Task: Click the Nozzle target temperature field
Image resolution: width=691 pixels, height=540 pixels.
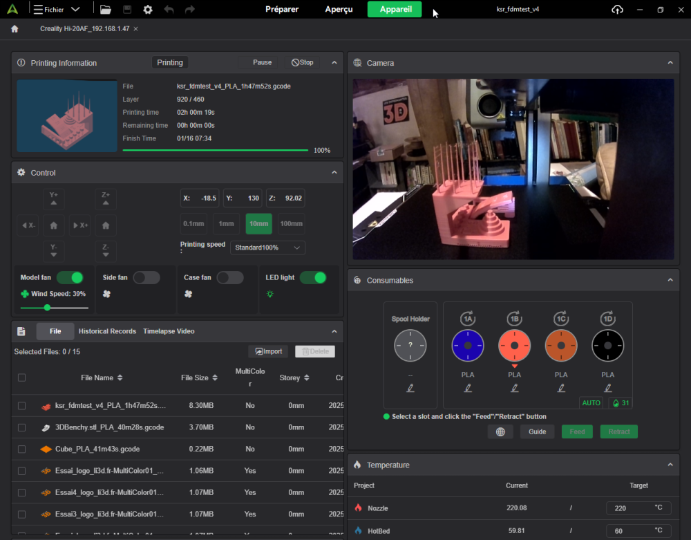Action: [629, 508]
